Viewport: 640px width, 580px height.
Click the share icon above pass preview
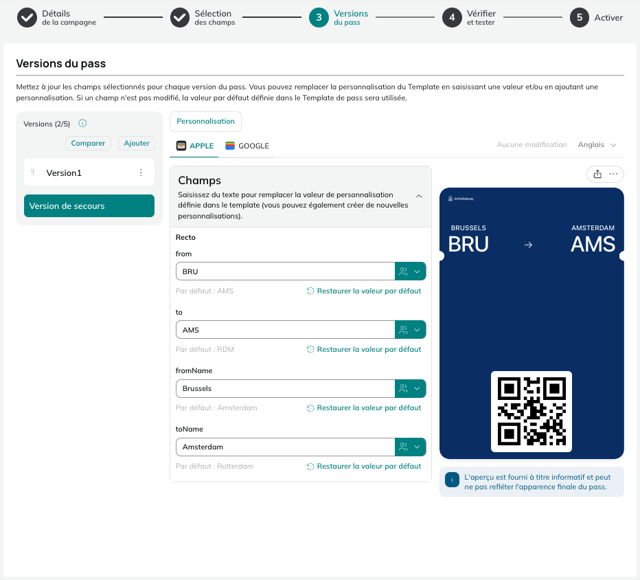(597, 174)
